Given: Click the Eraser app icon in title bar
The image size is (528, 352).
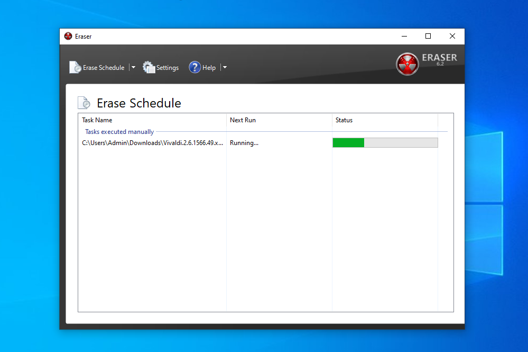Looking at the screenshot, I should click(x=68, y=37).
